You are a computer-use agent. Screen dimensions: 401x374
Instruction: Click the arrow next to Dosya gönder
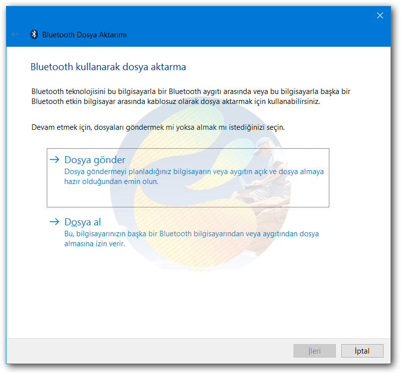point(54,160)
